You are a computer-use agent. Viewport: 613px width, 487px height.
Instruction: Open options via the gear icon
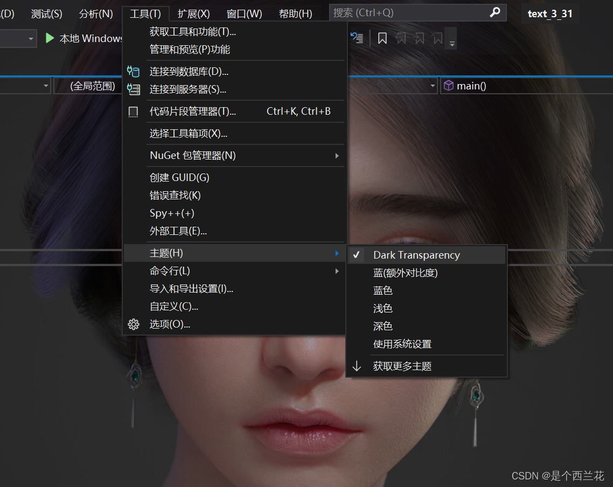tap(133, 324)
